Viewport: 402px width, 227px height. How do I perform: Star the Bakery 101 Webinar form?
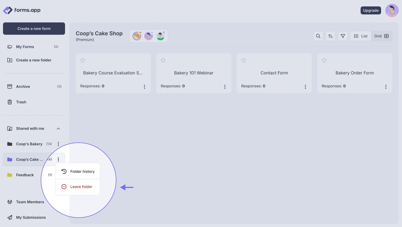(163, 60)
